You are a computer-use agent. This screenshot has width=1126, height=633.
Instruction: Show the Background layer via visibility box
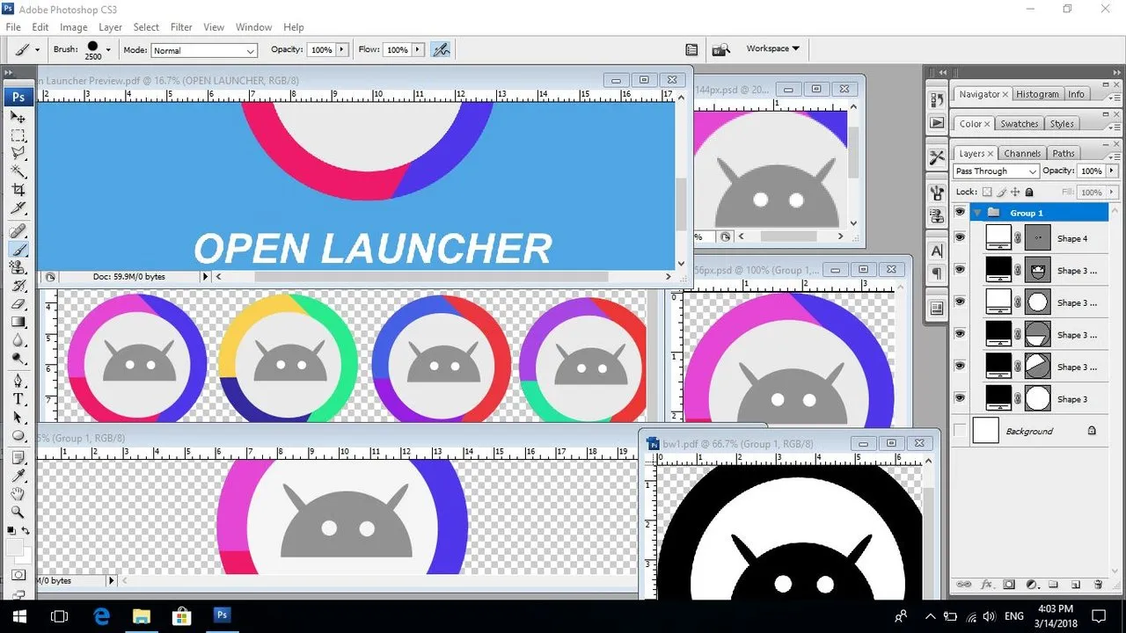pyautogui.click(x=960, y=431)
